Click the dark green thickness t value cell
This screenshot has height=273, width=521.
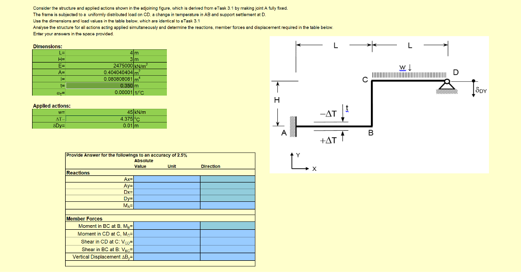pyautogui.click(x=100, y=86)
